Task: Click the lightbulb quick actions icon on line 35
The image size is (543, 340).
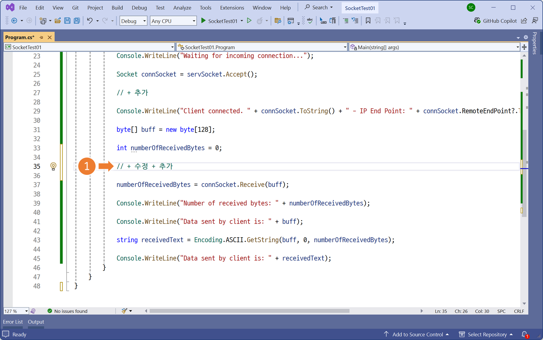Action: (53, 166)
